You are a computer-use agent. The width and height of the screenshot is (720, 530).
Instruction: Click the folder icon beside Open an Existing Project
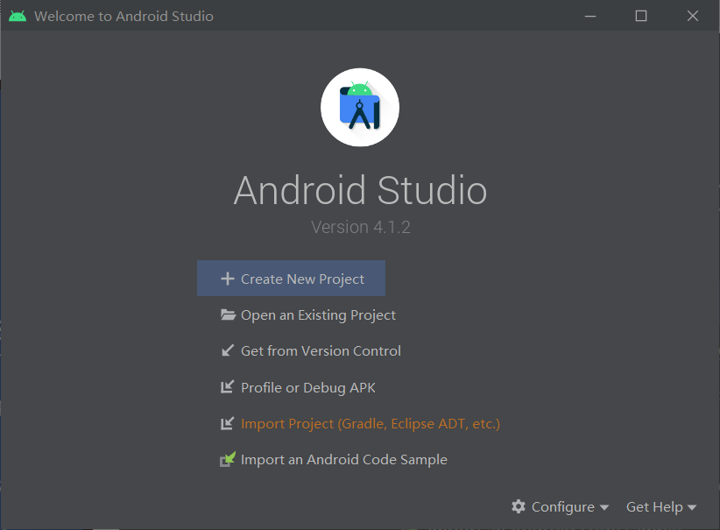(228, 314)
